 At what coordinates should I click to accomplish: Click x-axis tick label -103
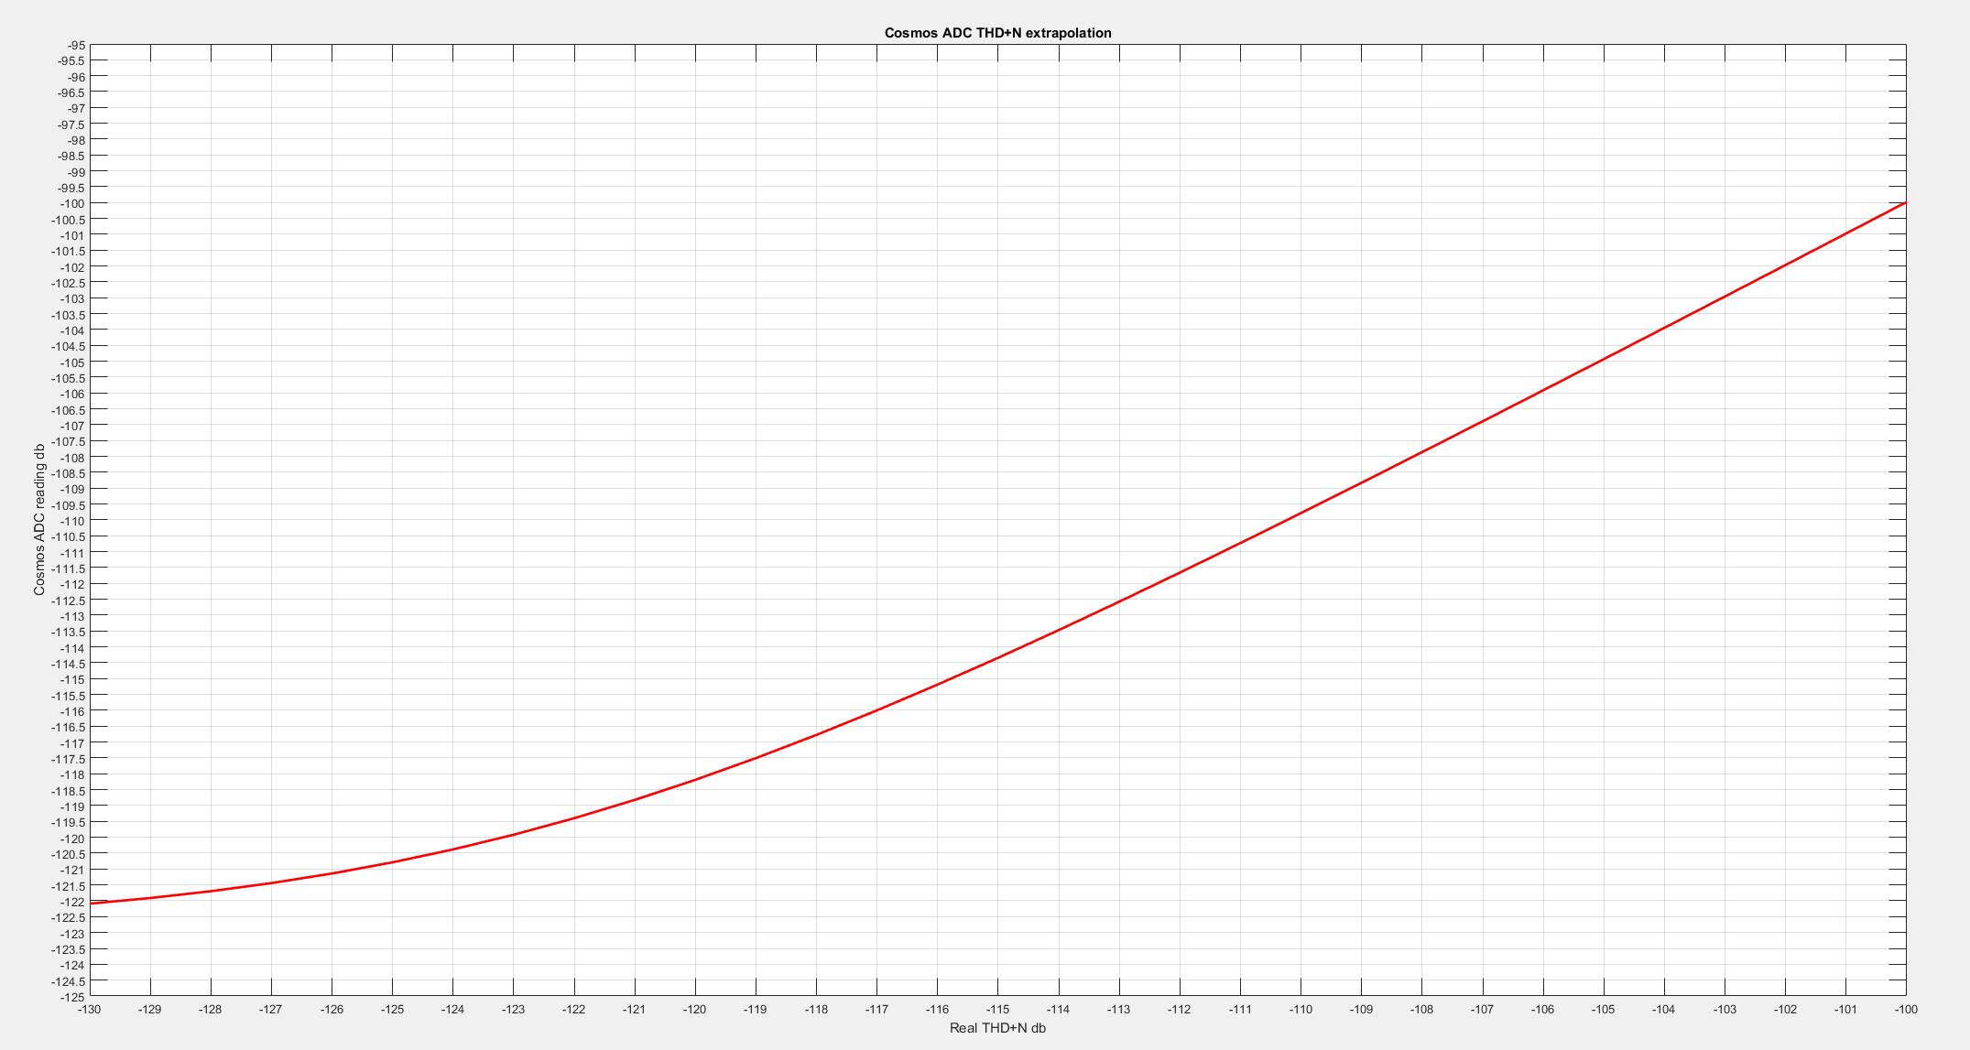(1725, 1009)
